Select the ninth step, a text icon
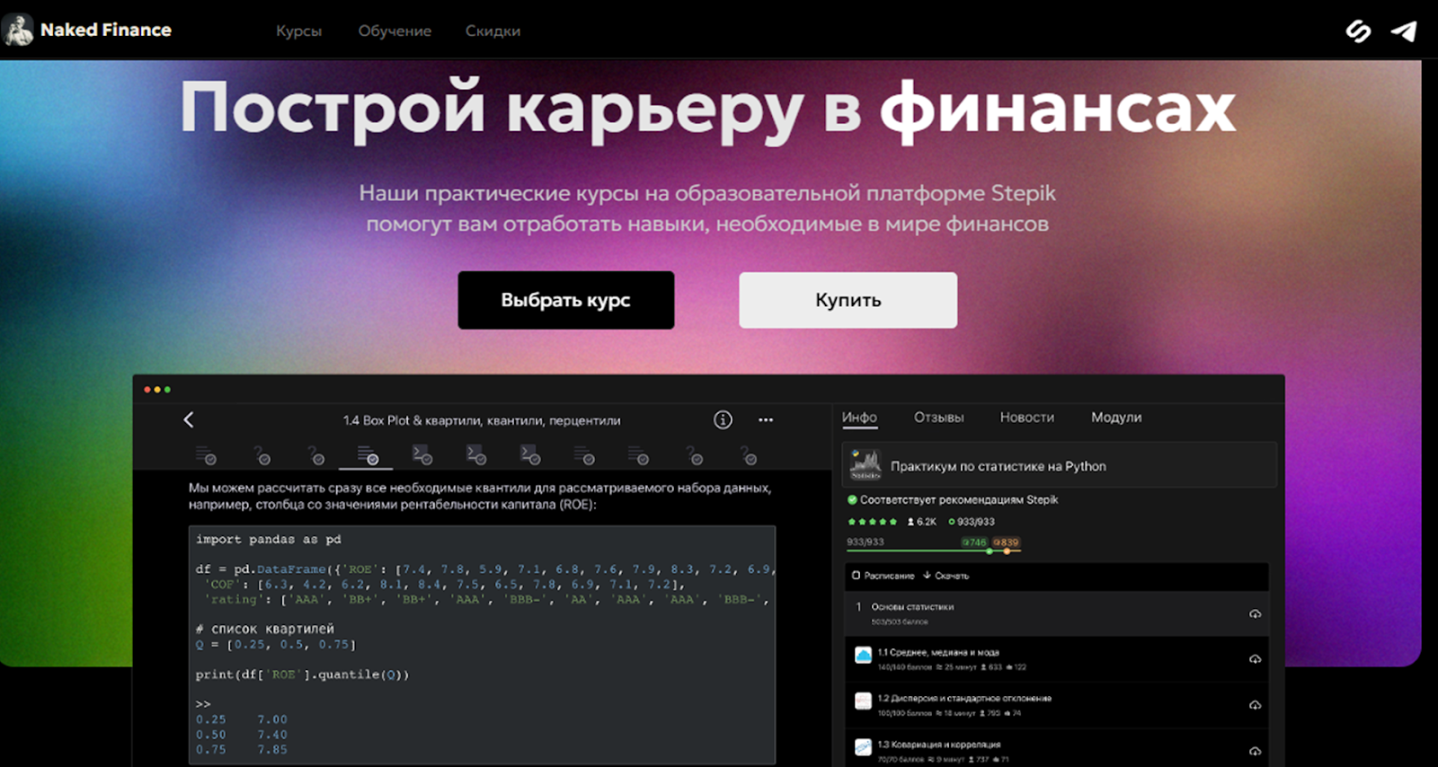Viewport: 1438px width, 767px height. [x=638, y=455]
